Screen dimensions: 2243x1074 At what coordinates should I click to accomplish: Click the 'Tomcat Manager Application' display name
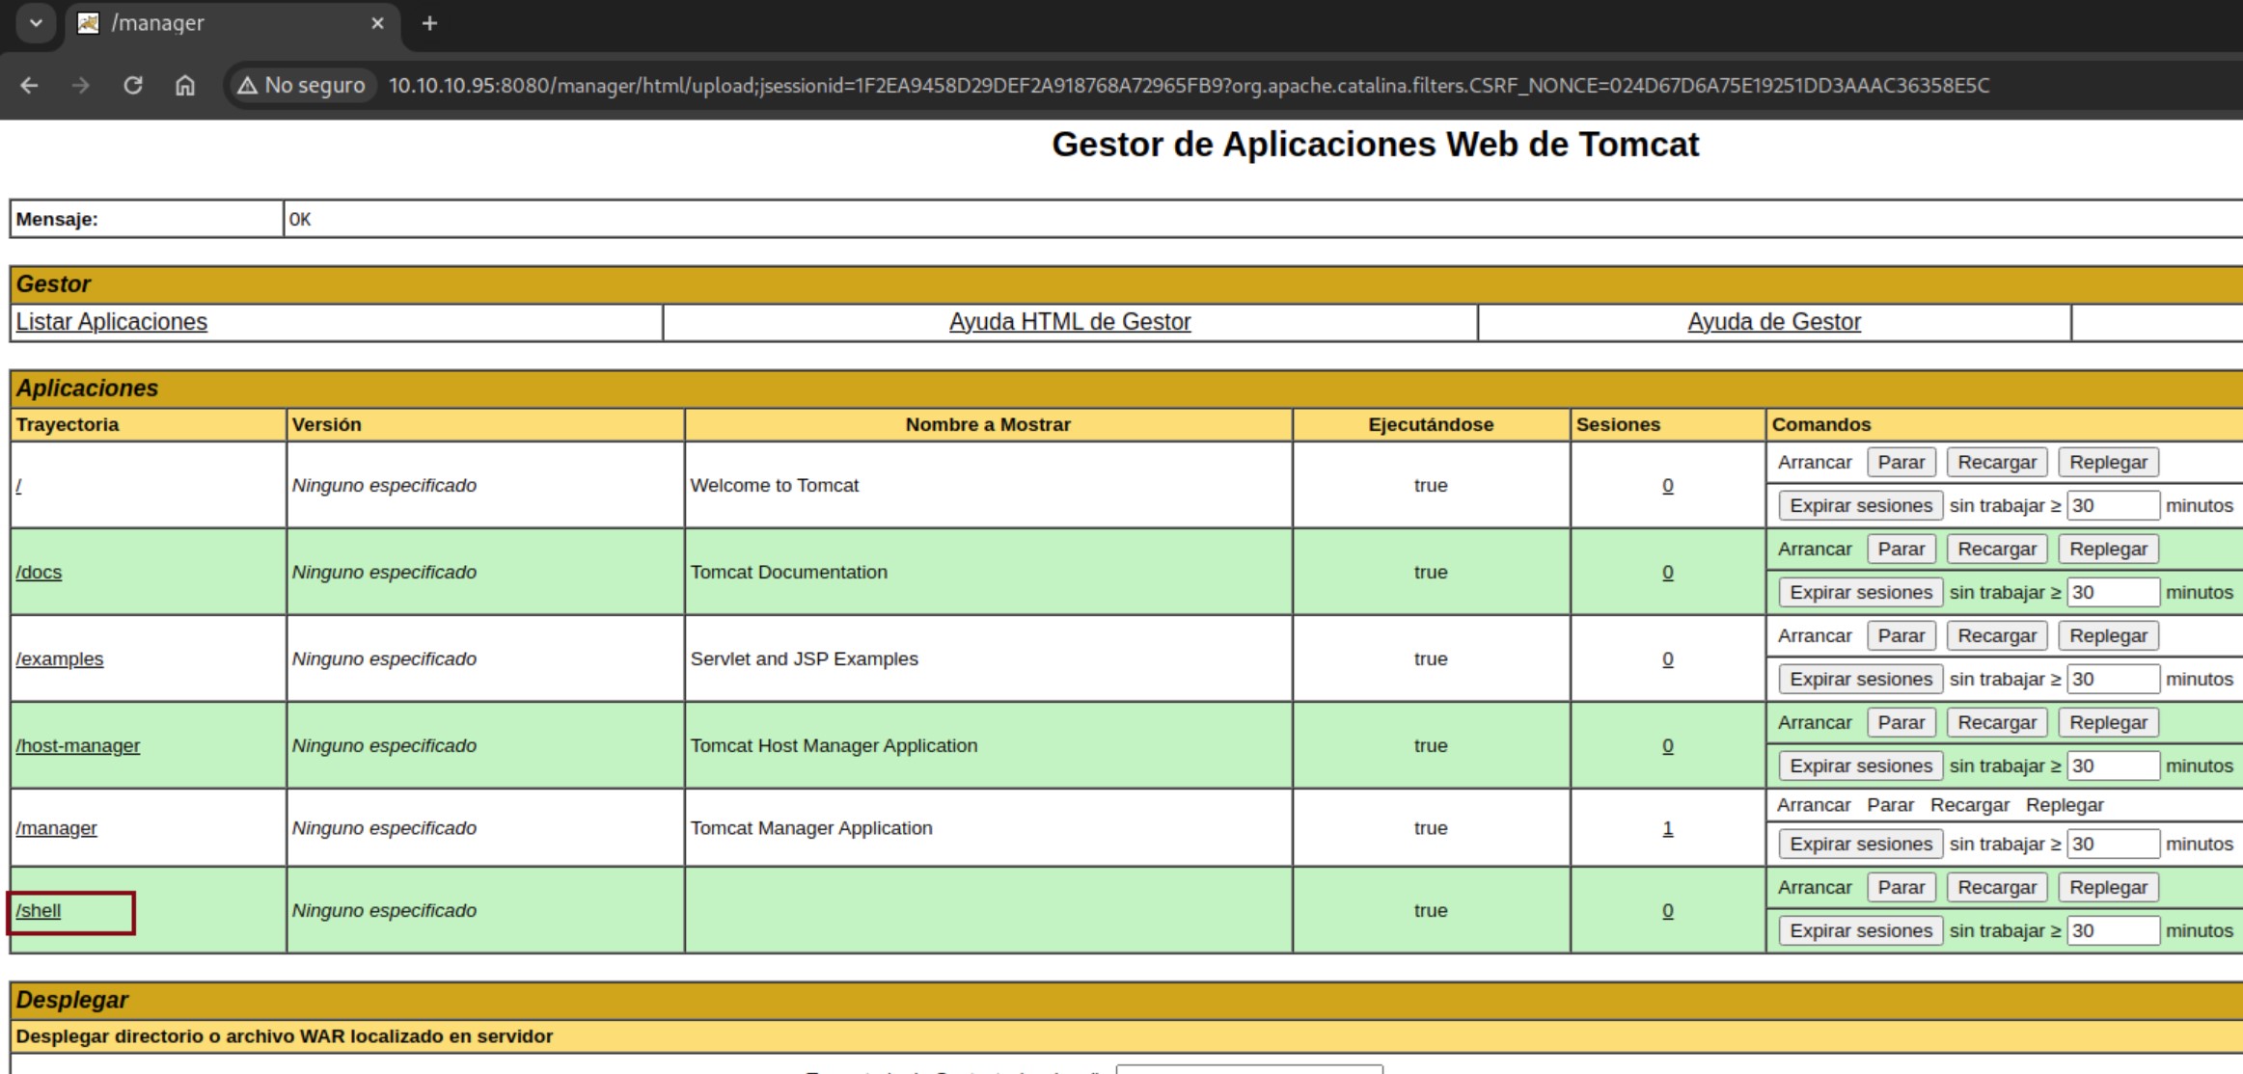point(811,828)
